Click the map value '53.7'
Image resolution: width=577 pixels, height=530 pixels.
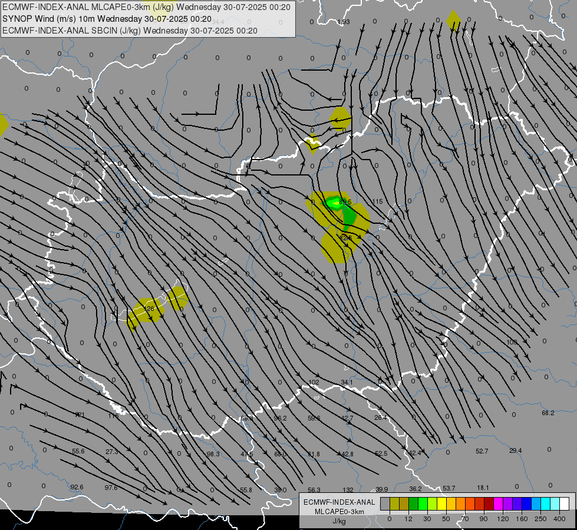point(449,488)
